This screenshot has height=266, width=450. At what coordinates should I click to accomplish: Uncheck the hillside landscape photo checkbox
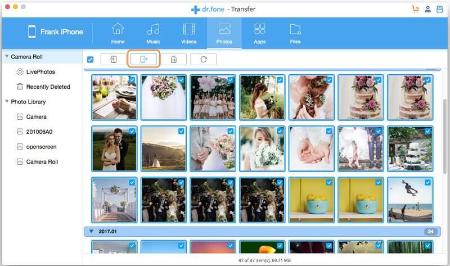coord(181,131)
